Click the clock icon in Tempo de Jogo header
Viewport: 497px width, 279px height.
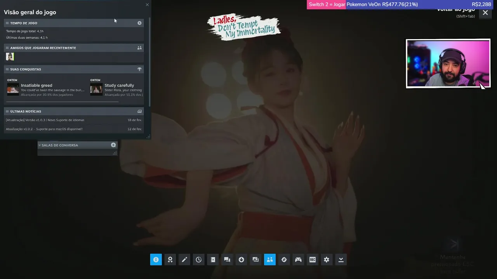(x=139, y=23)
